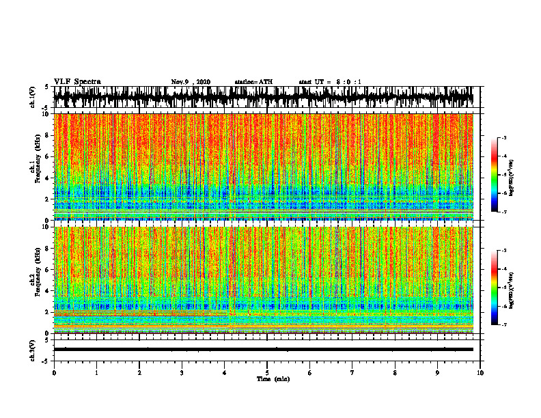The image size is (541, 418).
Task: Click time axis tick label "7"
Action: [352, 373]
